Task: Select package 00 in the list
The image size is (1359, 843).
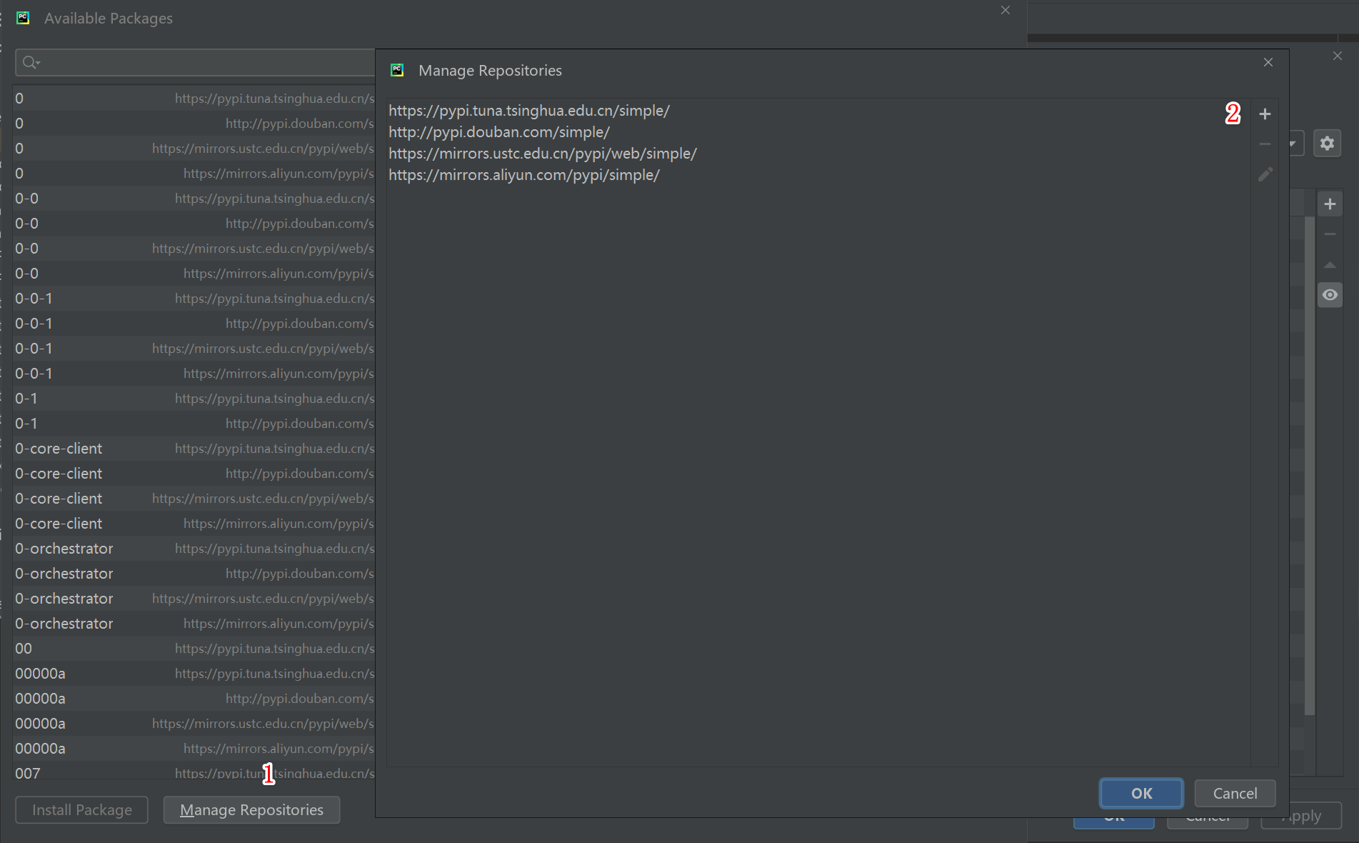Action: pos(194,649)
